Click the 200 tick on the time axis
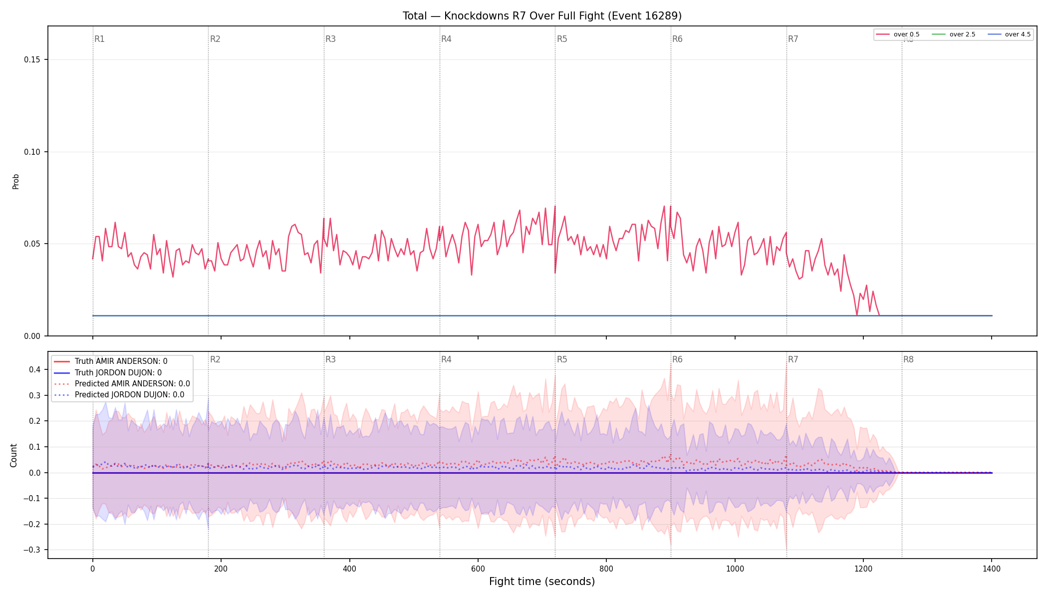 pyautogui.click(x=221, y=569)
